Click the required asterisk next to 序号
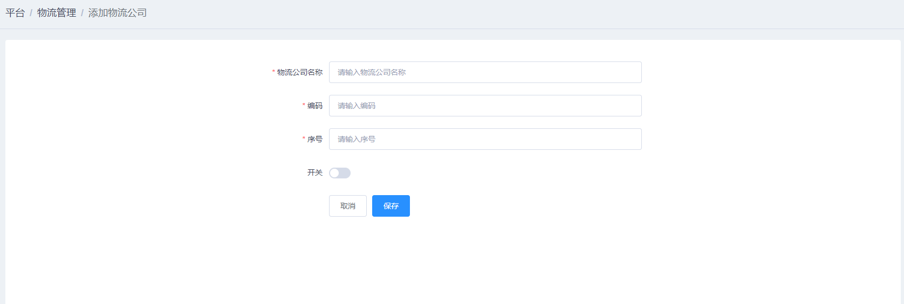Viewport: 904px width, 304px height. click(x=304, y=139)
